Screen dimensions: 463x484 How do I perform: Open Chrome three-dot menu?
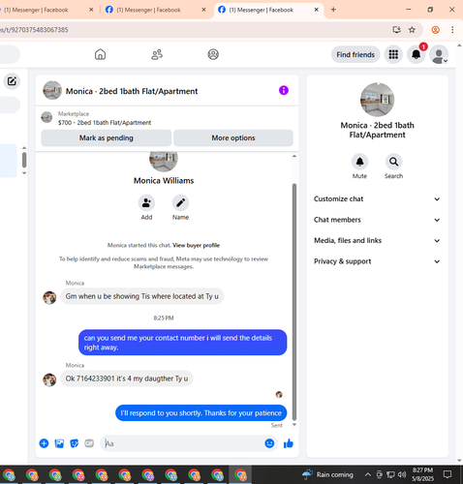[452, 30]
